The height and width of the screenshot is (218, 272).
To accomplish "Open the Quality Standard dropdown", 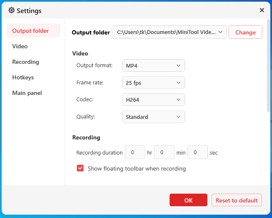I will [x=154, y=117].
